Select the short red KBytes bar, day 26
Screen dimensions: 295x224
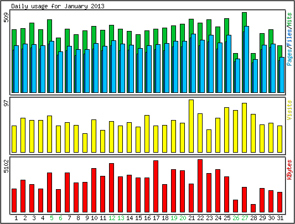235,206
